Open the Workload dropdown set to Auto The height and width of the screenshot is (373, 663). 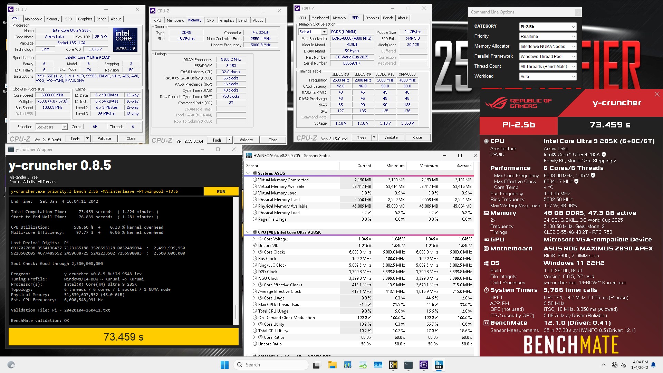548,77
